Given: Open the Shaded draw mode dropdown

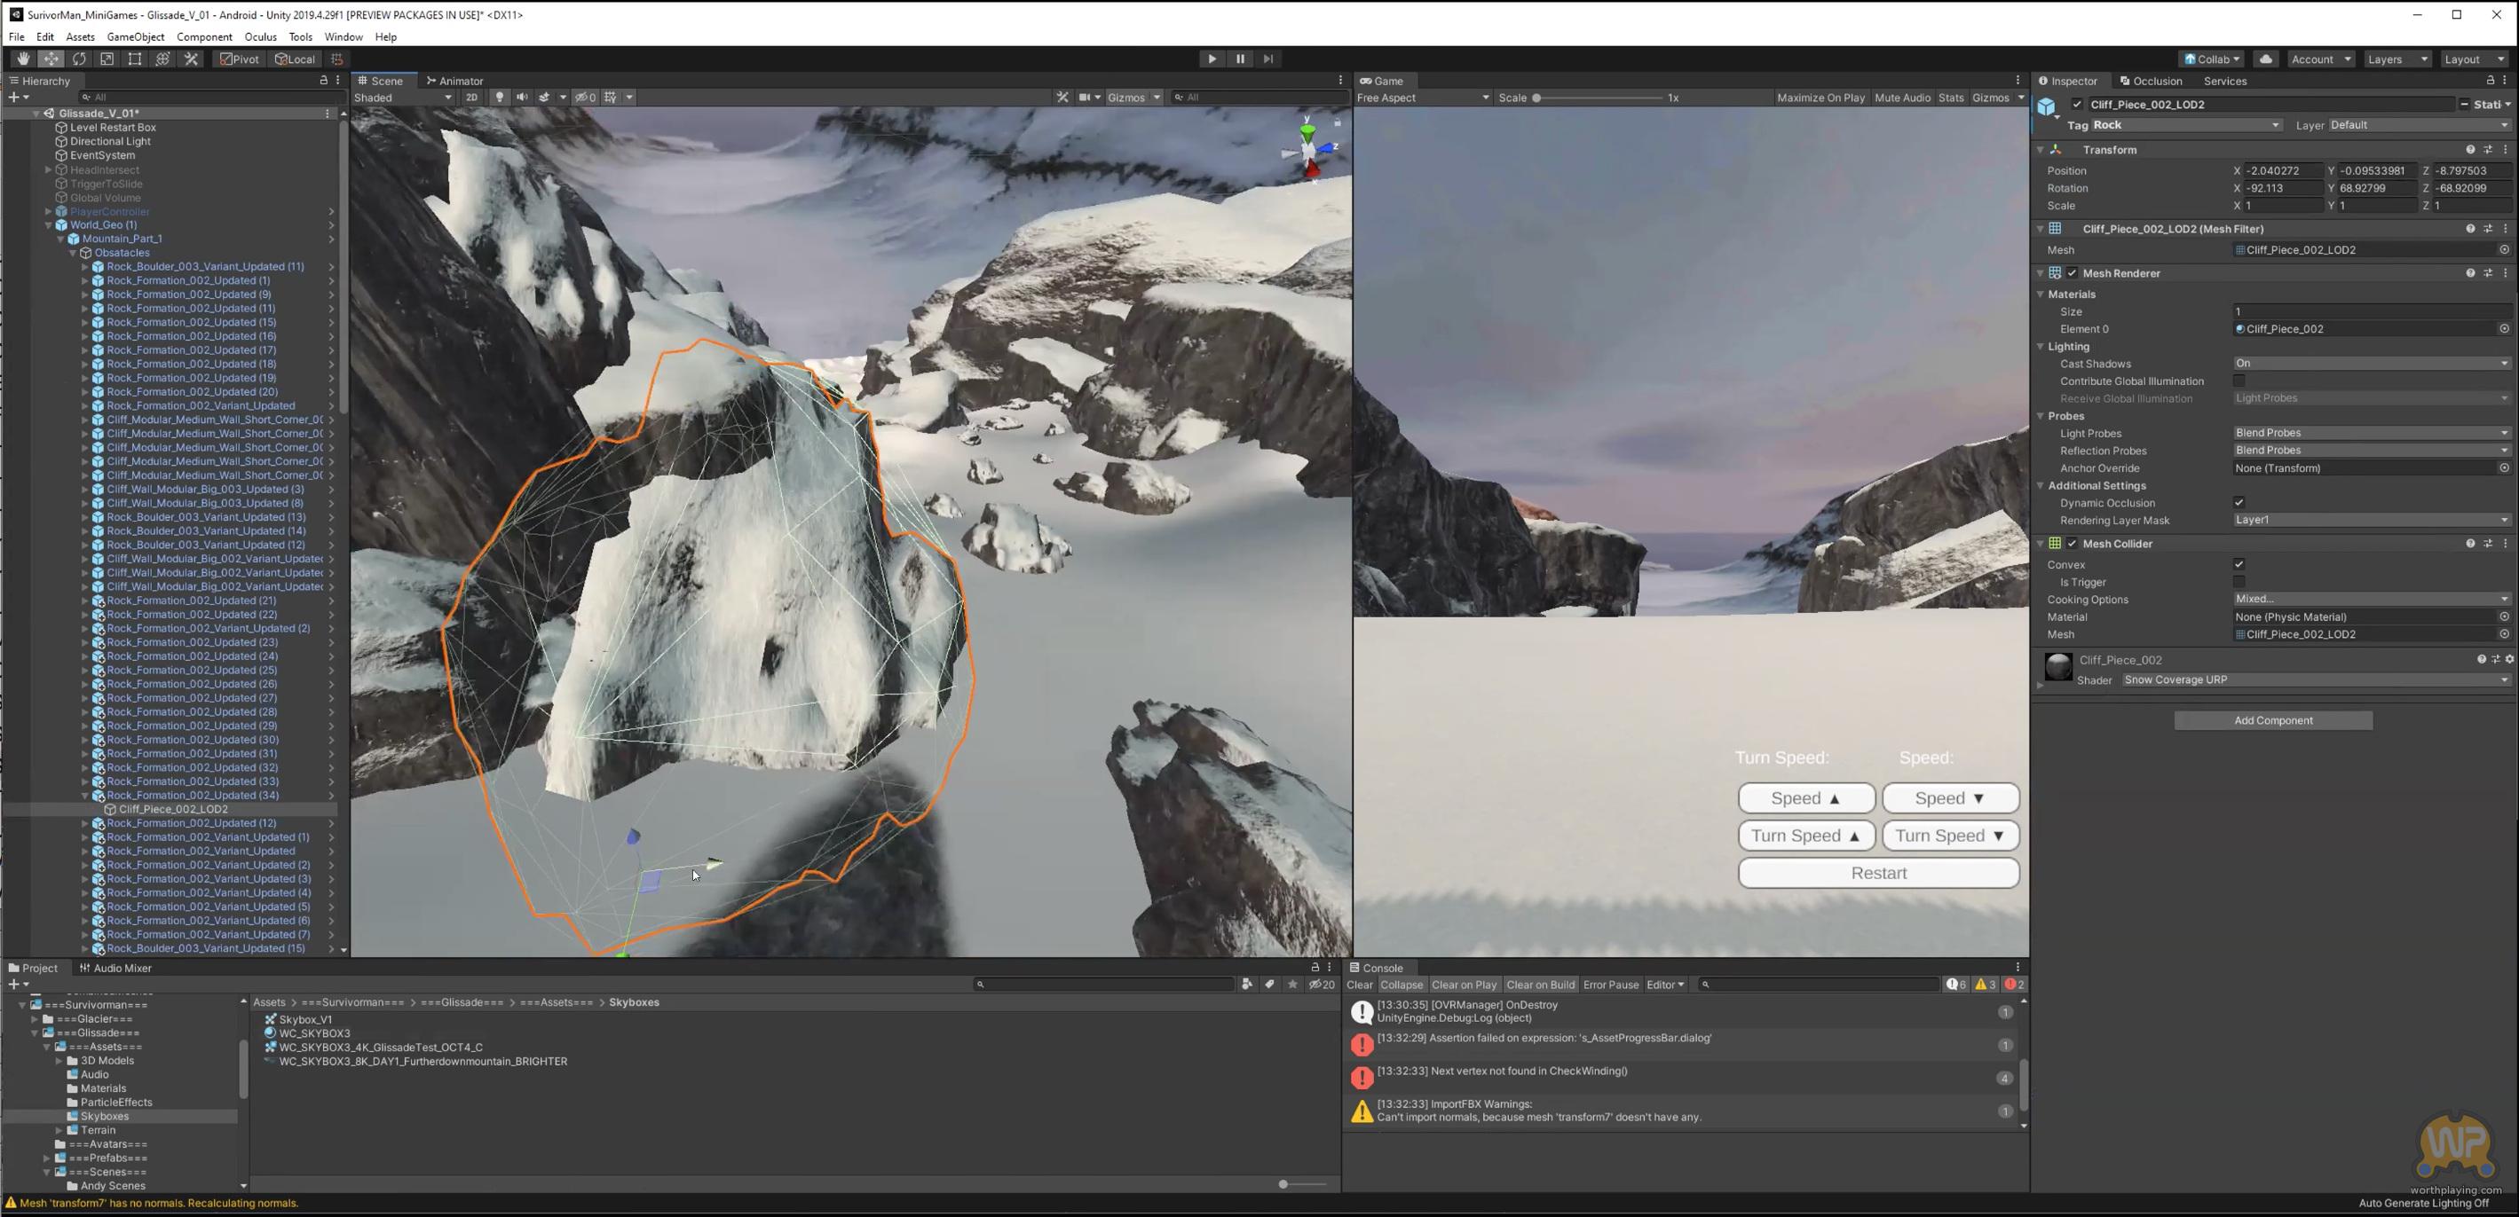Looking at the screenshot, I should coord(402,97).
